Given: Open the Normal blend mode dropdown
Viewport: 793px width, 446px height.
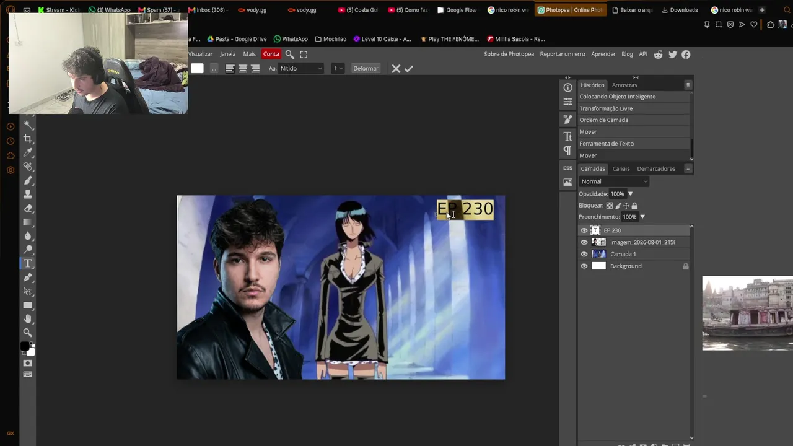Looking at the screenshot, I should pyautogui.click(x=614, y=181).
